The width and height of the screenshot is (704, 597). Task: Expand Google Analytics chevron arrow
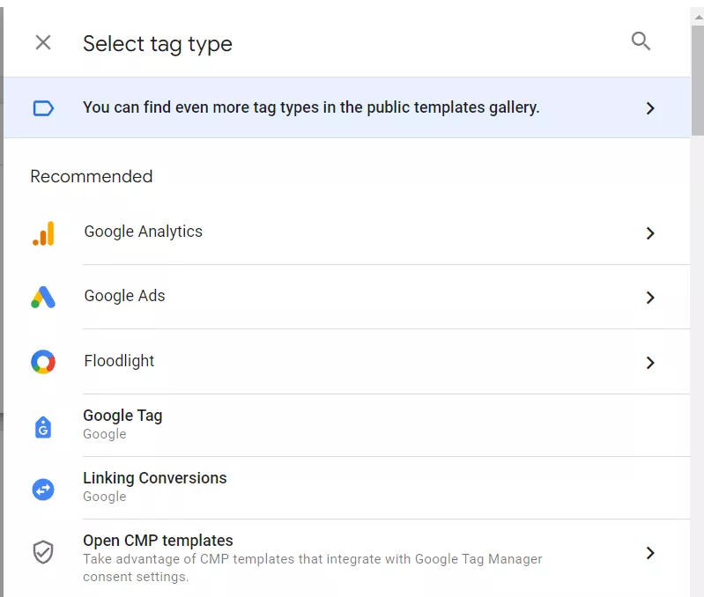(x=650, y=233)
